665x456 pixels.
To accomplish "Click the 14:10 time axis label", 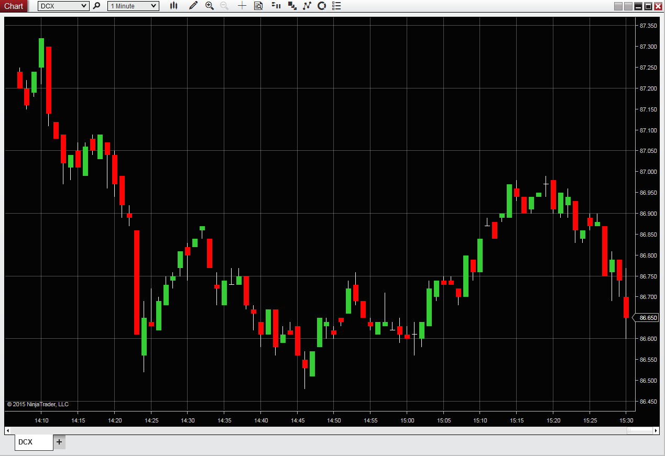I will [x=42, y=420].
